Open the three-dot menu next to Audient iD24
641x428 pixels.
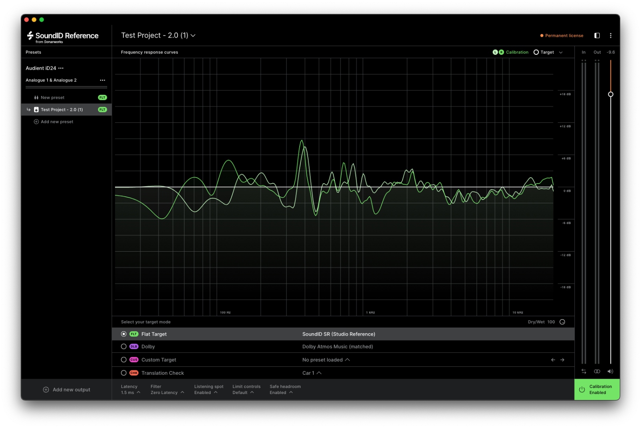pyautogui.click(x=61, y=68)
